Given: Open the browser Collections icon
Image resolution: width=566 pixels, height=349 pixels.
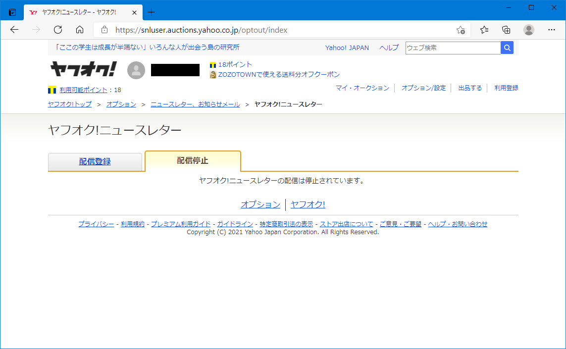Looking at the screenshot, I should pyautogui.click(x=506, y=30).
